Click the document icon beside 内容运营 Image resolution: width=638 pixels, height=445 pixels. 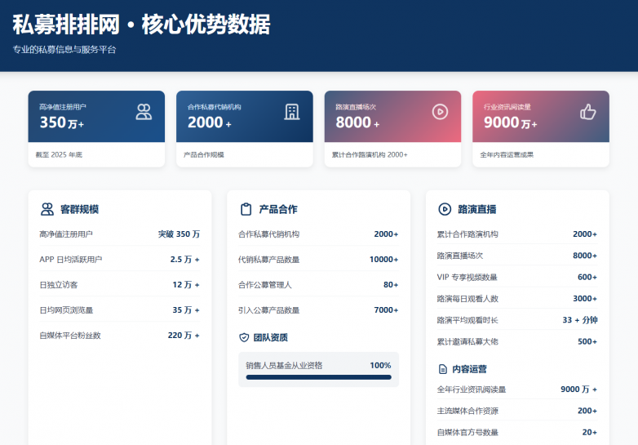(x=443, y=369)
